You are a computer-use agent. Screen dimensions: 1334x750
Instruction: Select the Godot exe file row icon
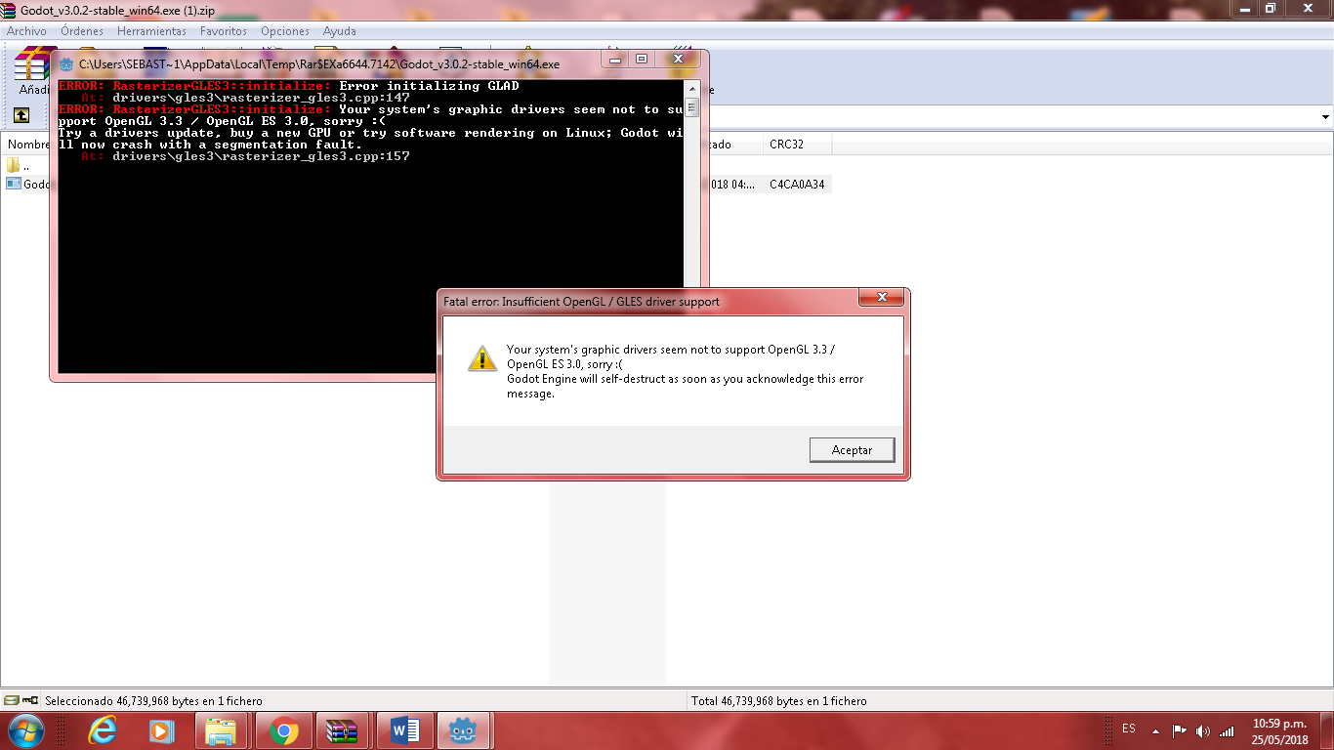[14, 184]
